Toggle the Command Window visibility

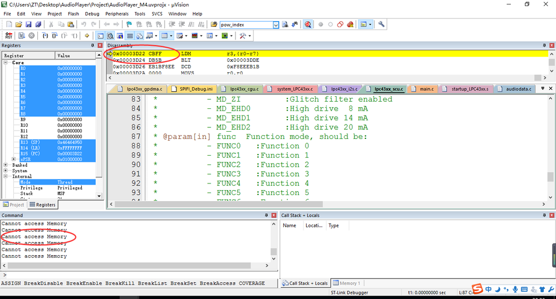click(101, 36)
